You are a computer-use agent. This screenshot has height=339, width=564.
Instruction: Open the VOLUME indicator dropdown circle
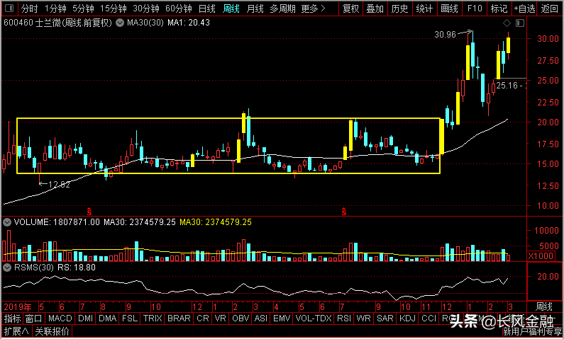click(7, 222)
